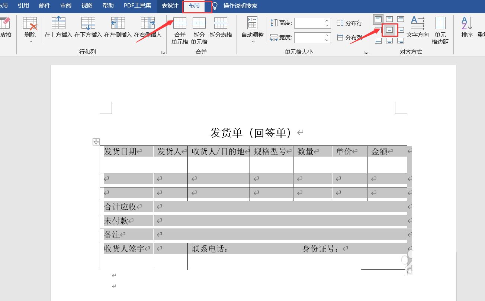485x301 pixels.
Task: Select align top center icon
Action: pyautogui.click(x=389, y=19)
